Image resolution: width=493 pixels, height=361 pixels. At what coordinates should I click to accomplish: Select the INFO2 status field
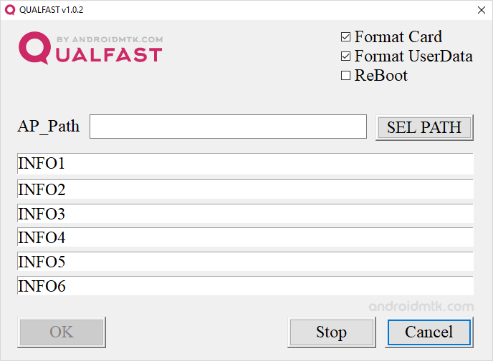245,189
